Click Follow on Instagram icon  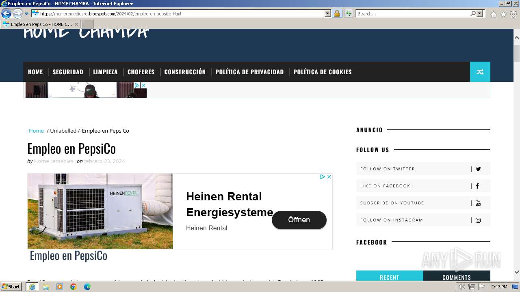click(x=478, y=220)
